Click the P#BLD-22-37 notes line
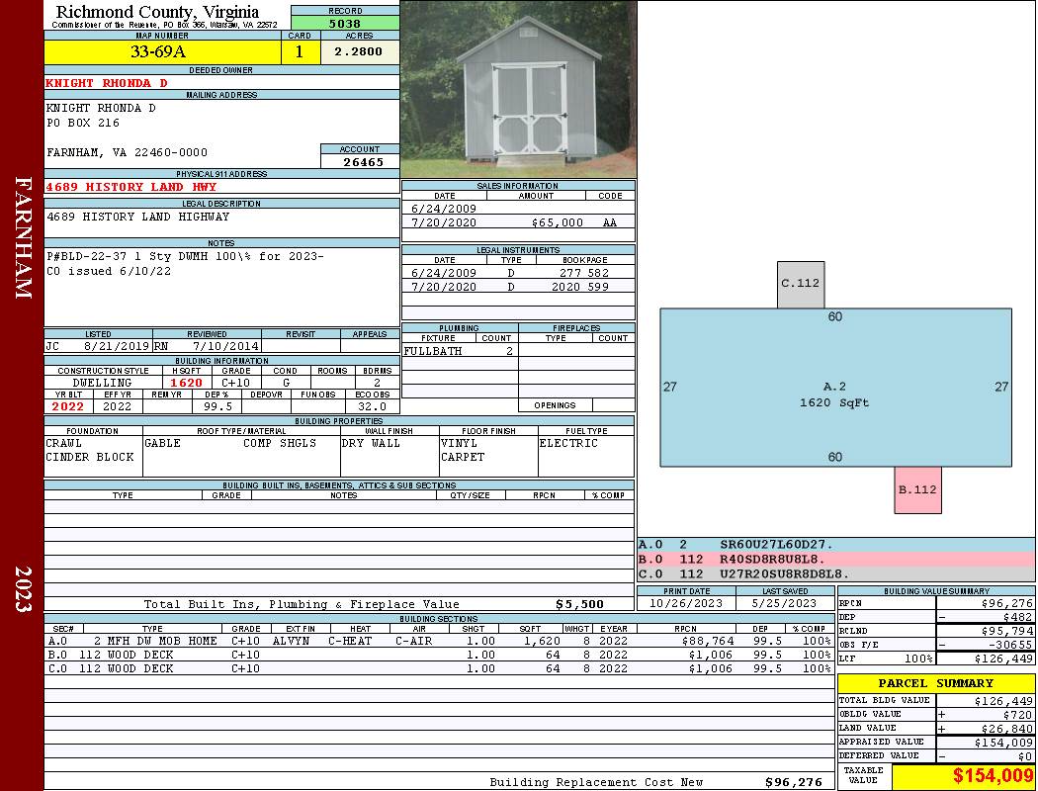The width and height of the screenshot is (1038, 791). (x=186, y=256)
